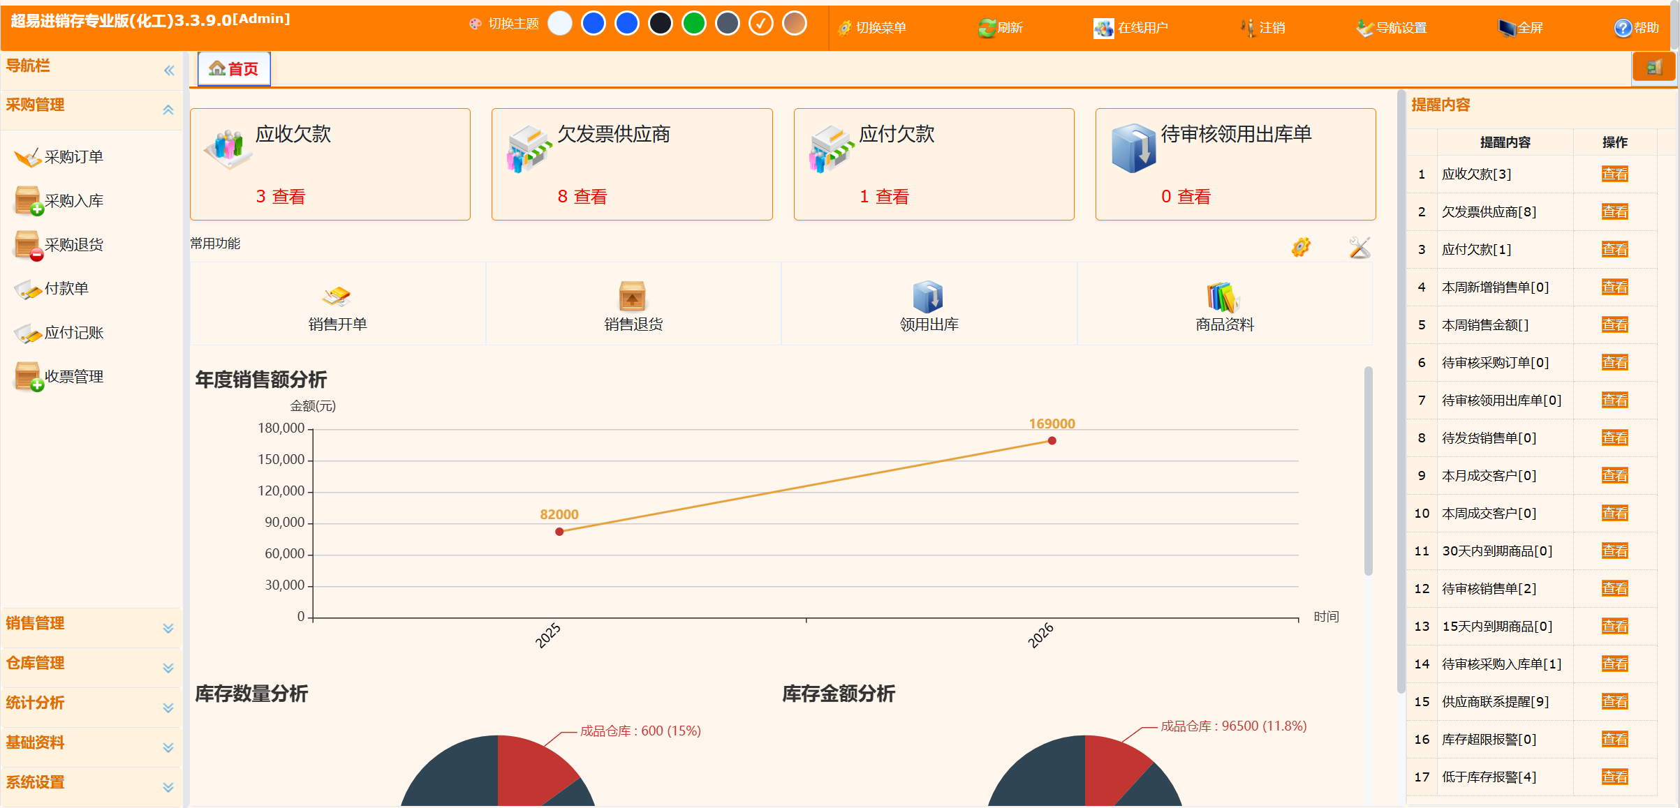Viewport: 1680px width, 808px height.
Task: Select the brown theme color swatch
Action: [795, 23]
